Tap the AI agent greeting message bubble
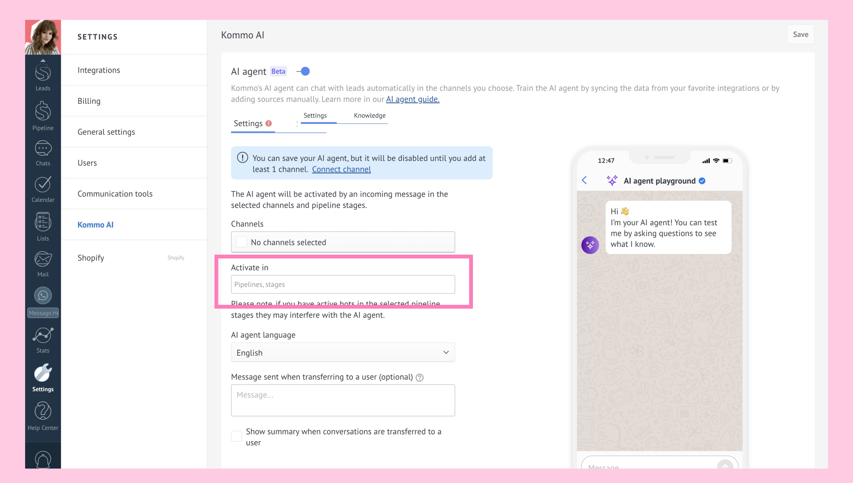The width and height of the screenshot is (853, 483). click(x=668, y=228)
